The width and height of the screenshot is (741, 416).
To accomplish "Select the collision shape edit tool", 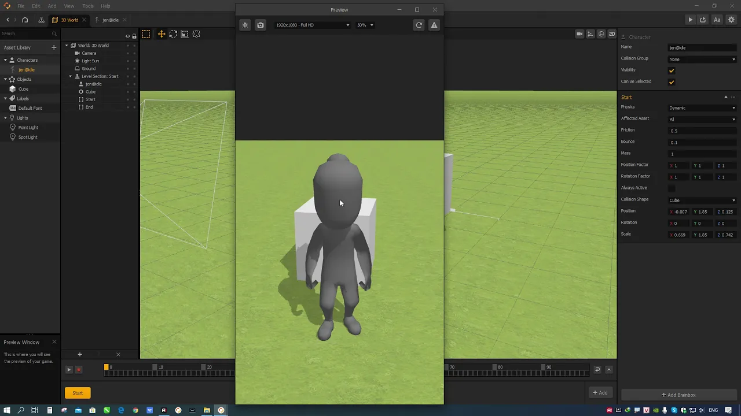I will coord(196,34).
